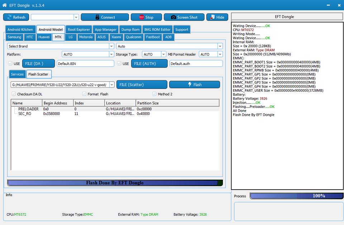Minimize the EFT Dongle window

[328, 5]
